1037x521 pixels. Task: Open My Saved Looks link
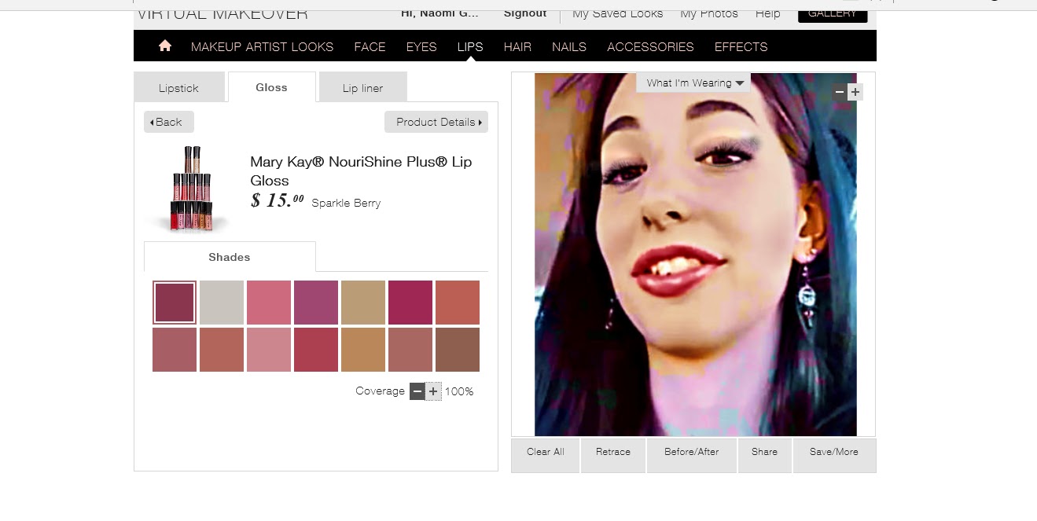(618, 14)
